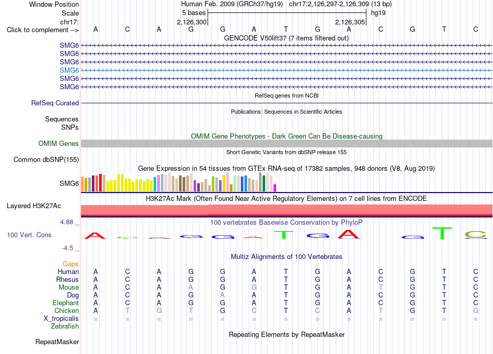Select the Zebrafish alignment row label
Viewport: 493px width, 354px height.
65,326
